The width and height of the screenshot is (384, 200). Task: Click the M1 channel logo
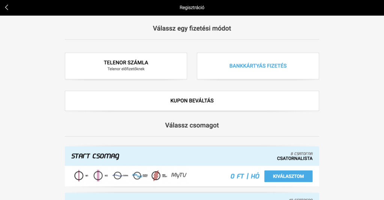79,176
